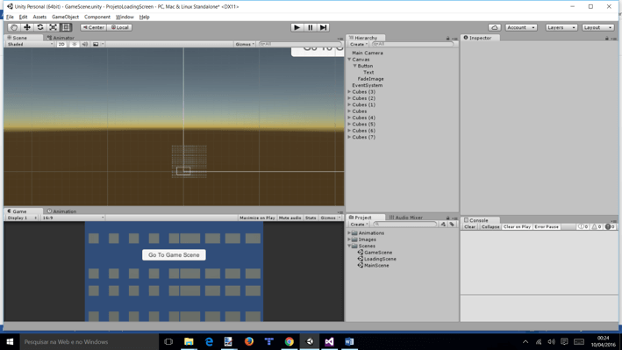Collapse the Button object in Hierarchy
The width and height of the screenshot is (622, 350).
355,66
